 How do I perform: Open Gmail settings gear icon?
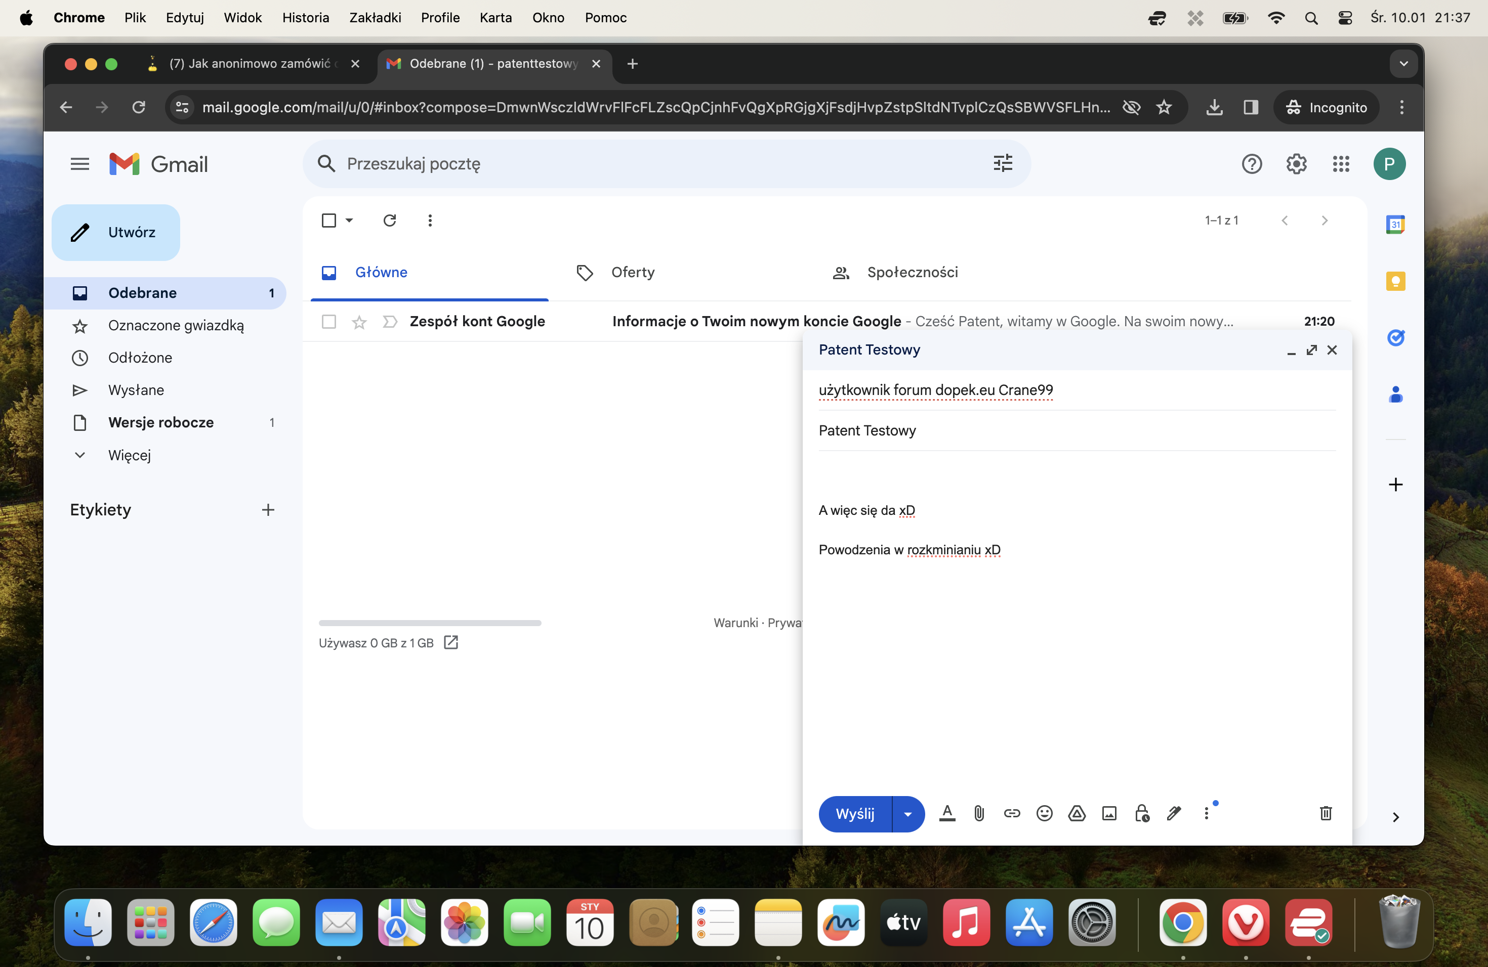[1296, 164]
